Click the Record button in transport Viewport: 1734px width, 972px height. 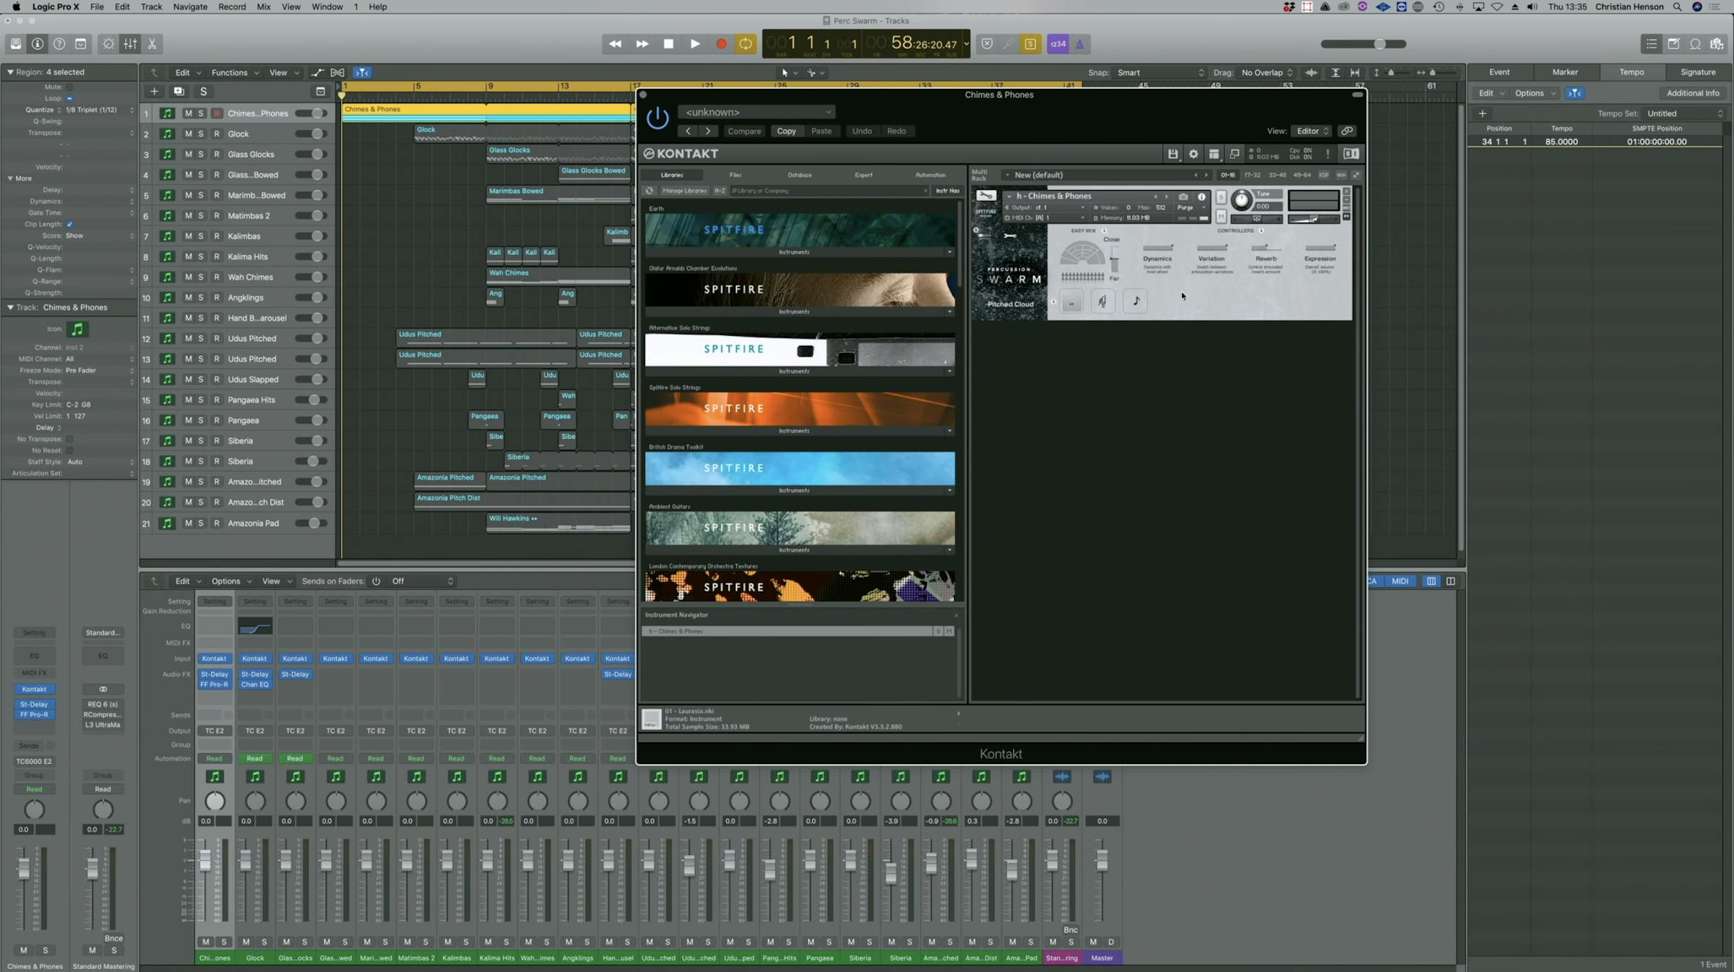click(720, 44)
